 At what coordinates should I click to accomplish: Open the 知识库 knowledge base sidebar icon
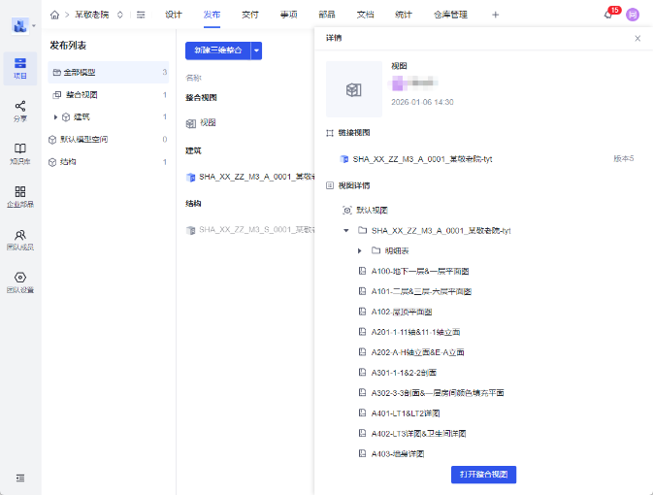point(20,153)
